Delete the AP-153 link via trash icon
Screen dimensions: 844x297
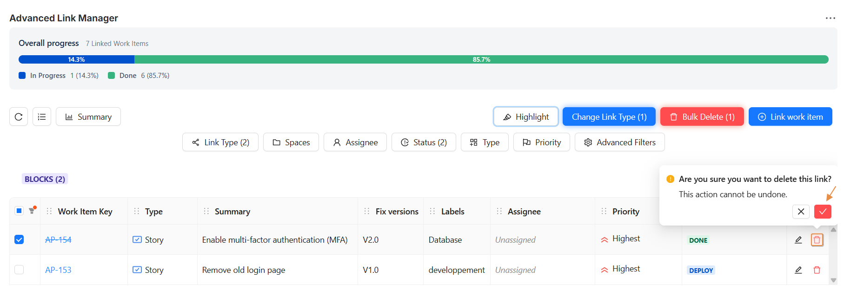coord(817,270)
